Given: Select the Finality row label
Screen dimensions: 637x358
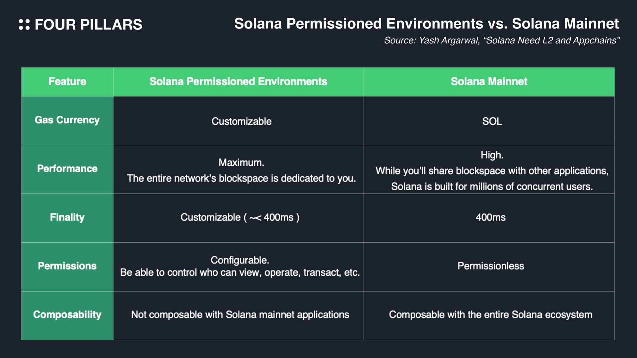Looking at the screenshot, I should tap(67, 217).
